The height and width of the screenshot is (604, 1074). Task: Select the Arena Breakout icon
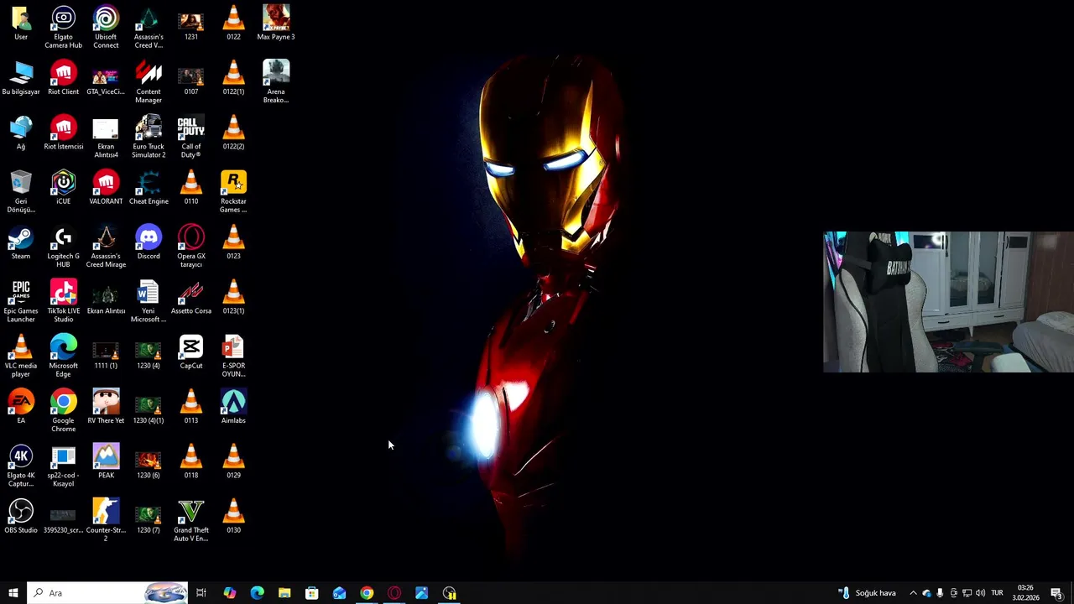pyautogui.click(x=276, y=82)
